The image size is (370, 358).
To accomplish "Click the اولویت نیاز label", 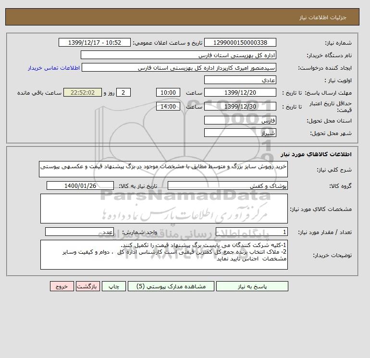I will [338, 80].
